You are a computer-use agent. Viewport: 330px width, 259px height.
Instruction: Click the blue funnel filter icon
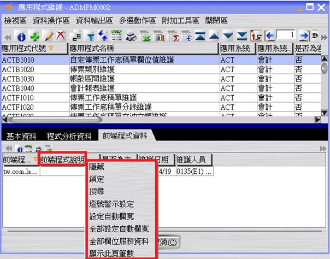click(91, 36)
